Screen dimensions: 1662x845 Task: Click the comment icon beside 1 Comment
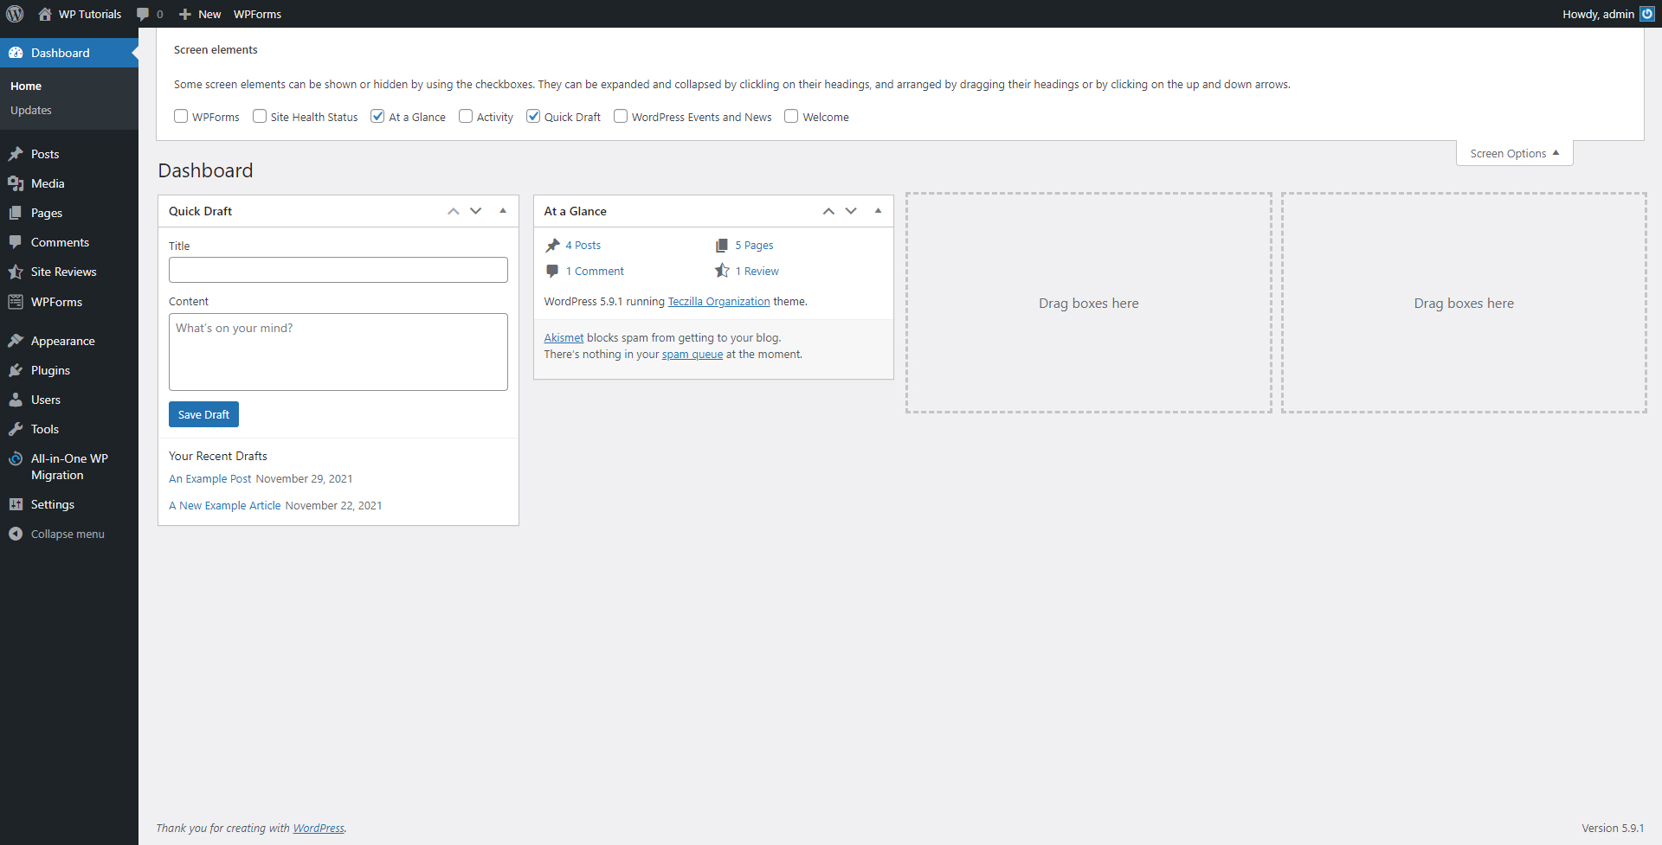(x=552, y=271)
